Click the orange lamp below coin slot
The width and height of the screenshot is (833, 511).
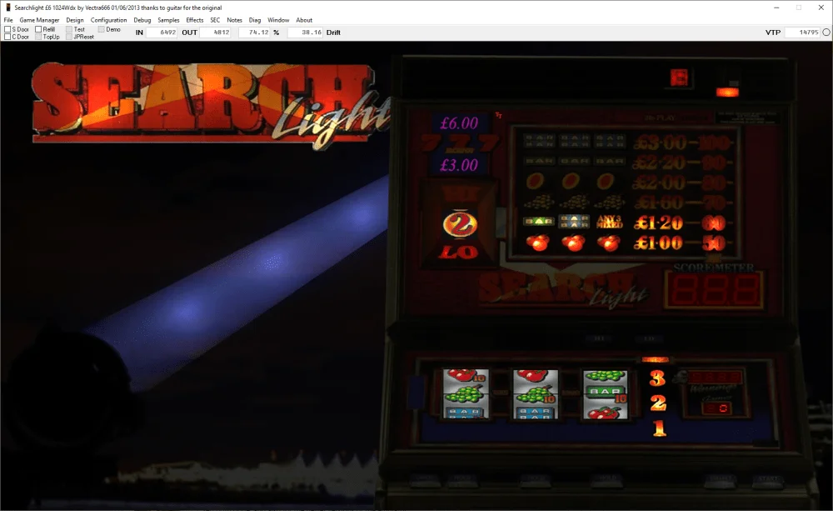tap(727, 93)
